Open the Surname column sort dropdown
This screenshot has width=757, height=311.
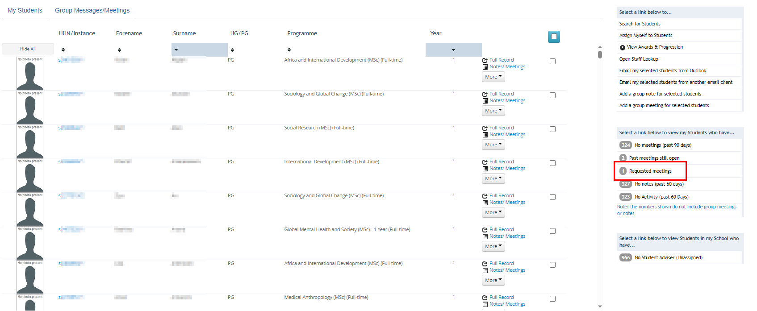(199, 50)
